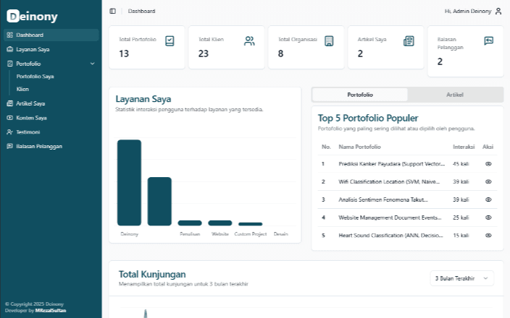View Heart Sound Classification eye icon
This screenshot has height=318, width=510.
488,235
